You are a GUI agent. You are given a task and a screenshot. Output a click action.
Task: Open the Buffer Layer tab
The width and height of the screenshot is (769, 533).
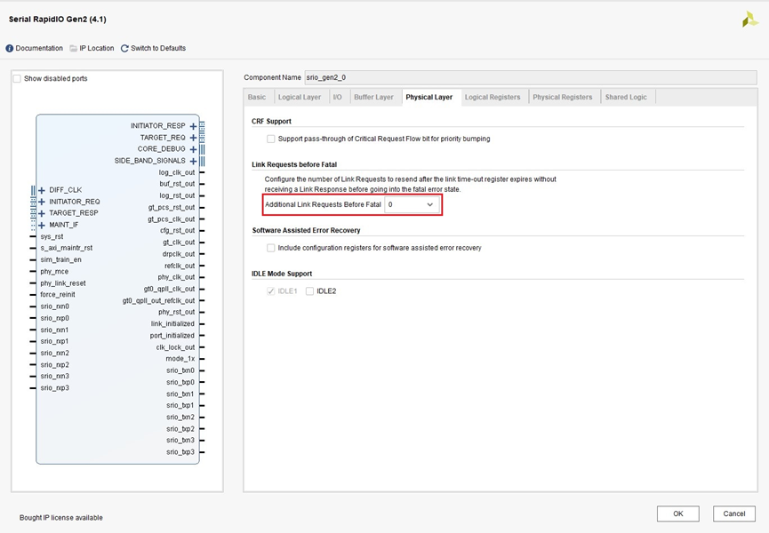pos(373,98)
